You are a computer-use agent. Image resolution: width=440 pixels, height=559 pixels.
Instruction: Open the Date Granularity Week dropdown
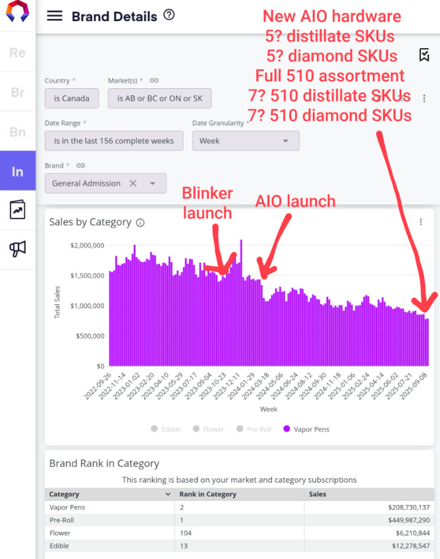point(246,141)
